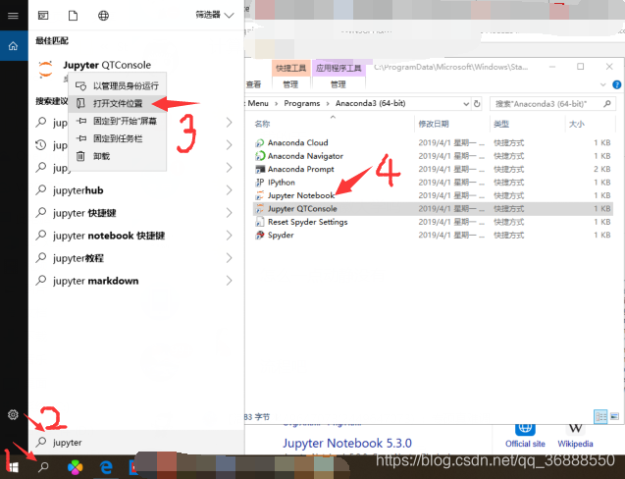Open the Official site link
The image size is (625, 479).
525,444
